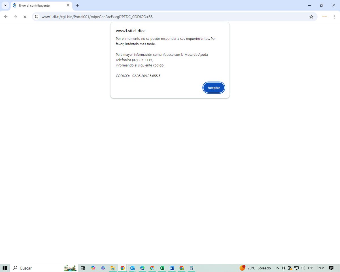Open the 16:35 clock calendar

pyautogui.click(x=321, y=268)
